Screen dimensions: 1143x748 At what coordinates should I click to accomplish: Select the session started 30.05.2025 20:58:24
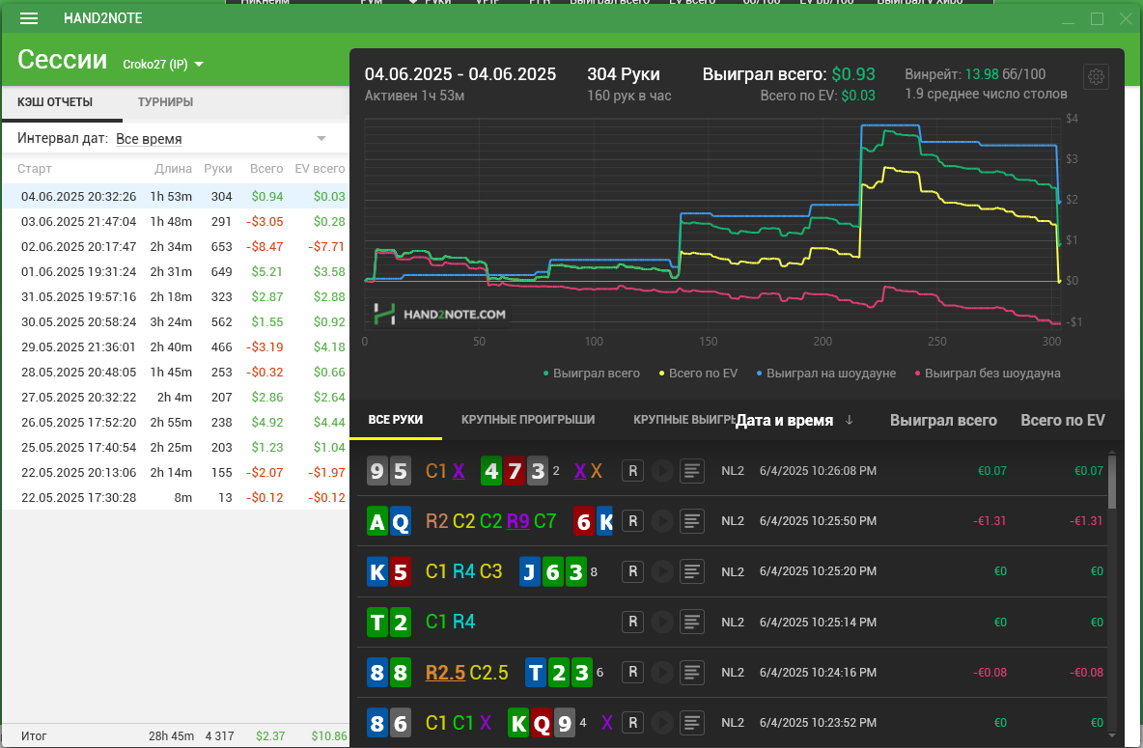175,322
